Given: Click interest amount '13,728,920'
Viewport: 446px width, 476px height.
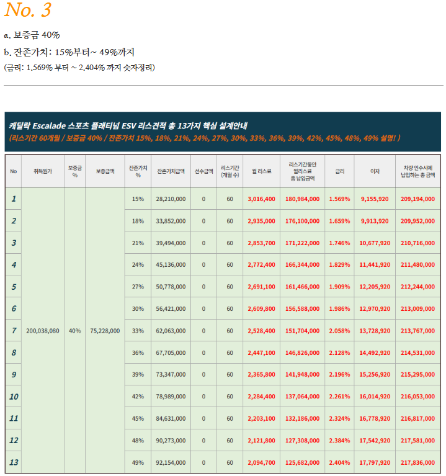Looking at the screenshot, I should [x=375, y=331].
